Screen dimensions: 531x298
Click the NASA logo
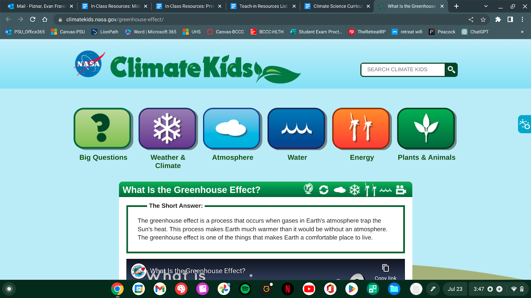[x=89, y=64]
